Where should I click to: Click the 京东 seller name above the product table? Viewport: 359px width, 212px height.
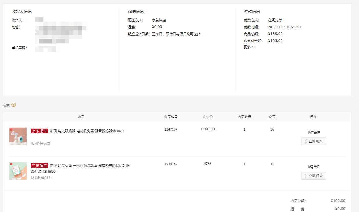[x=6, y=105]
